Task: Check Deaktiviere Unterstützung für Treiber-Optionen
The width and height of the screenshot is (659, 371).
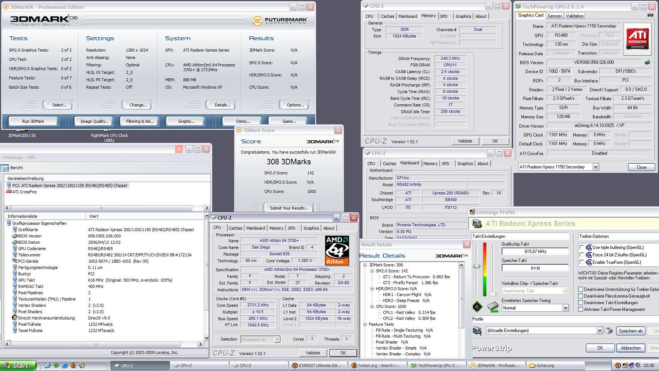Action: (581, 289)
